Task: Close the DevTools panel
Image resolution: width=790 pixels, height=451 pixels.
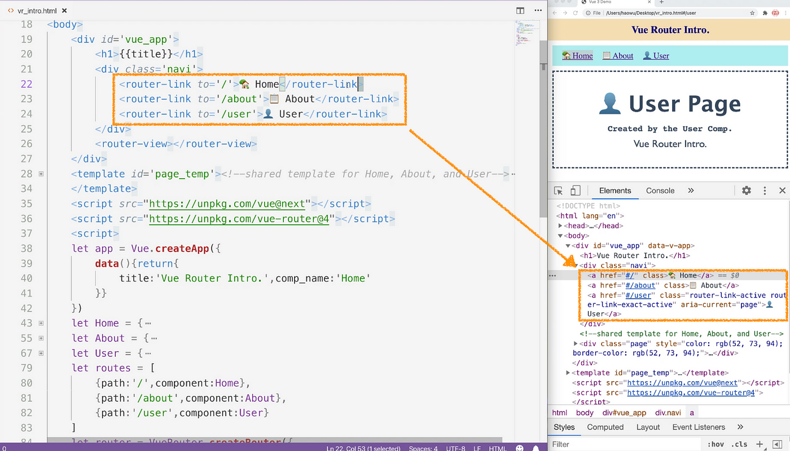Action: (782, 191)
